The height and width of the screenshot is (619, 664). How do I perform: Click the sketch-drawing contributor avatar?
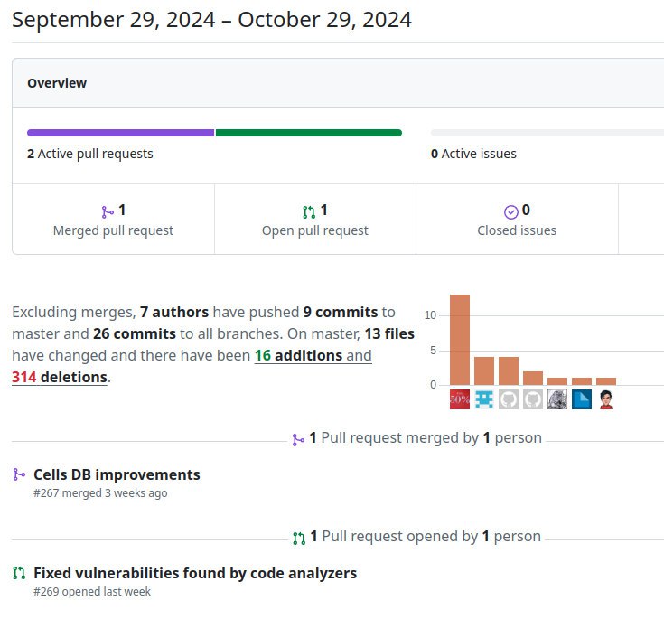(557, 399)
